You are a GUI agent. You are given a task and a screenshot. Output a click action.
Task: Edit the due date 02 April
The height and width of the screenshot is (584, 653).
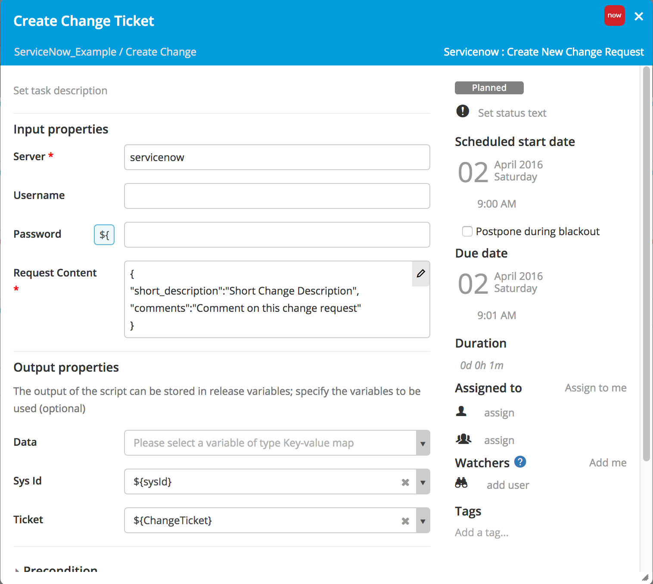501,283
